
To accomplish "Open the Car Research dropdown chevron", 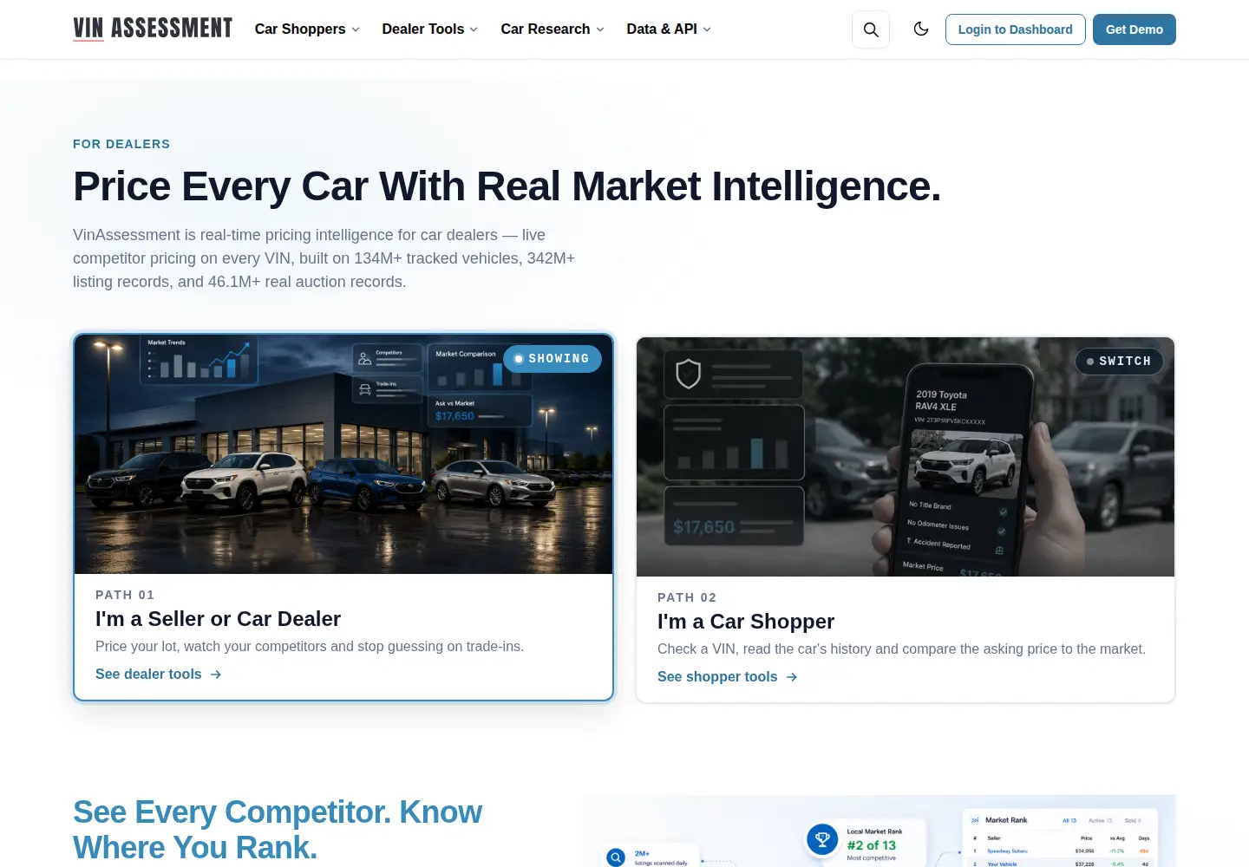I will pos(600,29).
